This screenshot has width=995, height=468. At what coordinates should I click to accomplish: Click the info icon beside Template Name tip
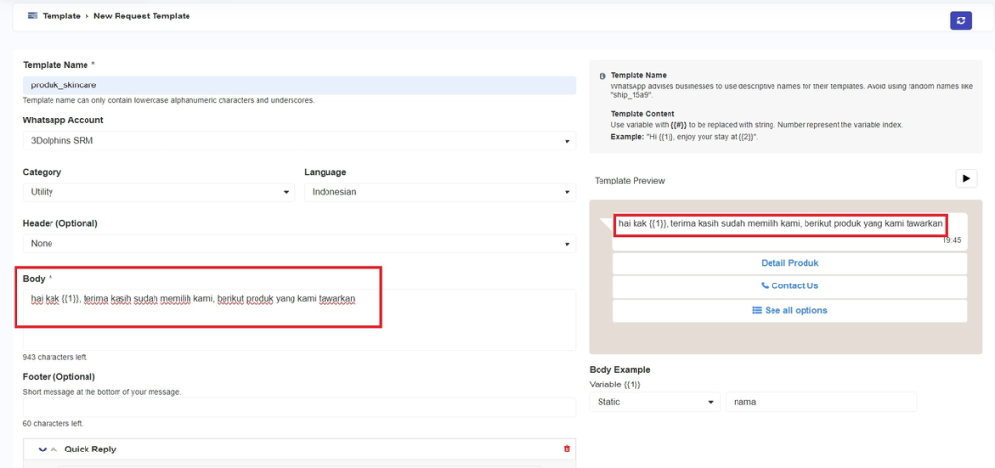[601, 75]
